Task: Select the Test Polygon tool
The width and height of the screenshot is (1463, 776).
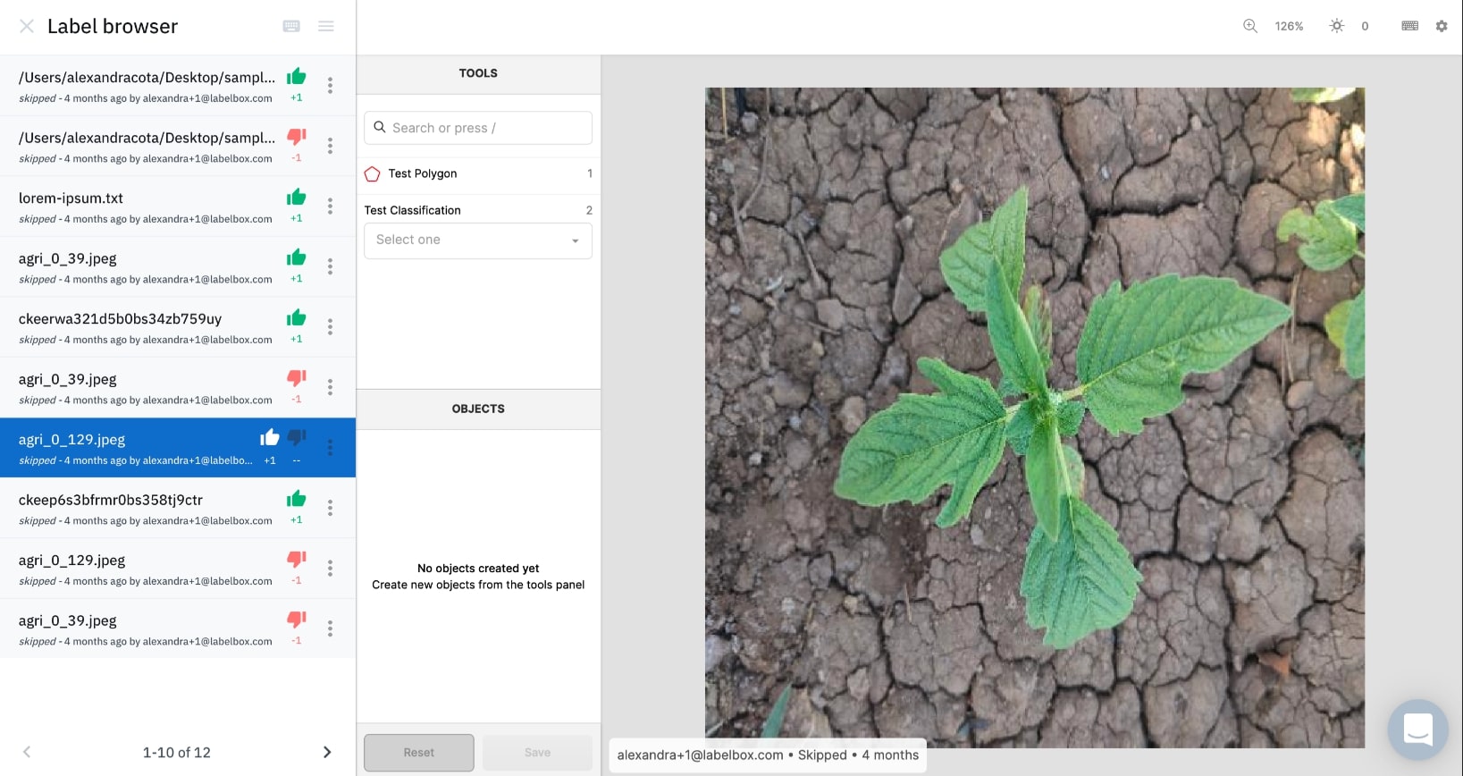Action: [423, 173]
